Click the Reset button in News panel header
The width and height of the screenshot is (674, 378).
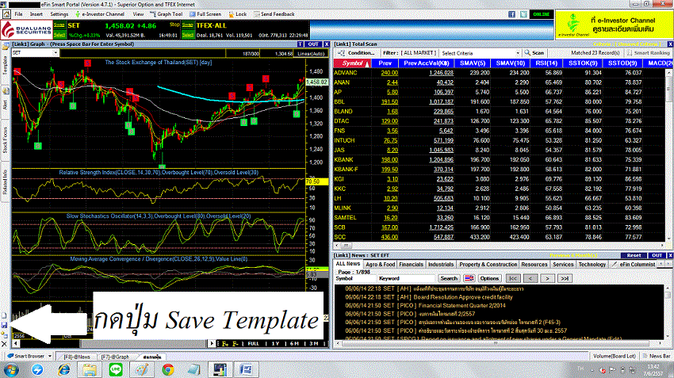(x=634, y=255)
